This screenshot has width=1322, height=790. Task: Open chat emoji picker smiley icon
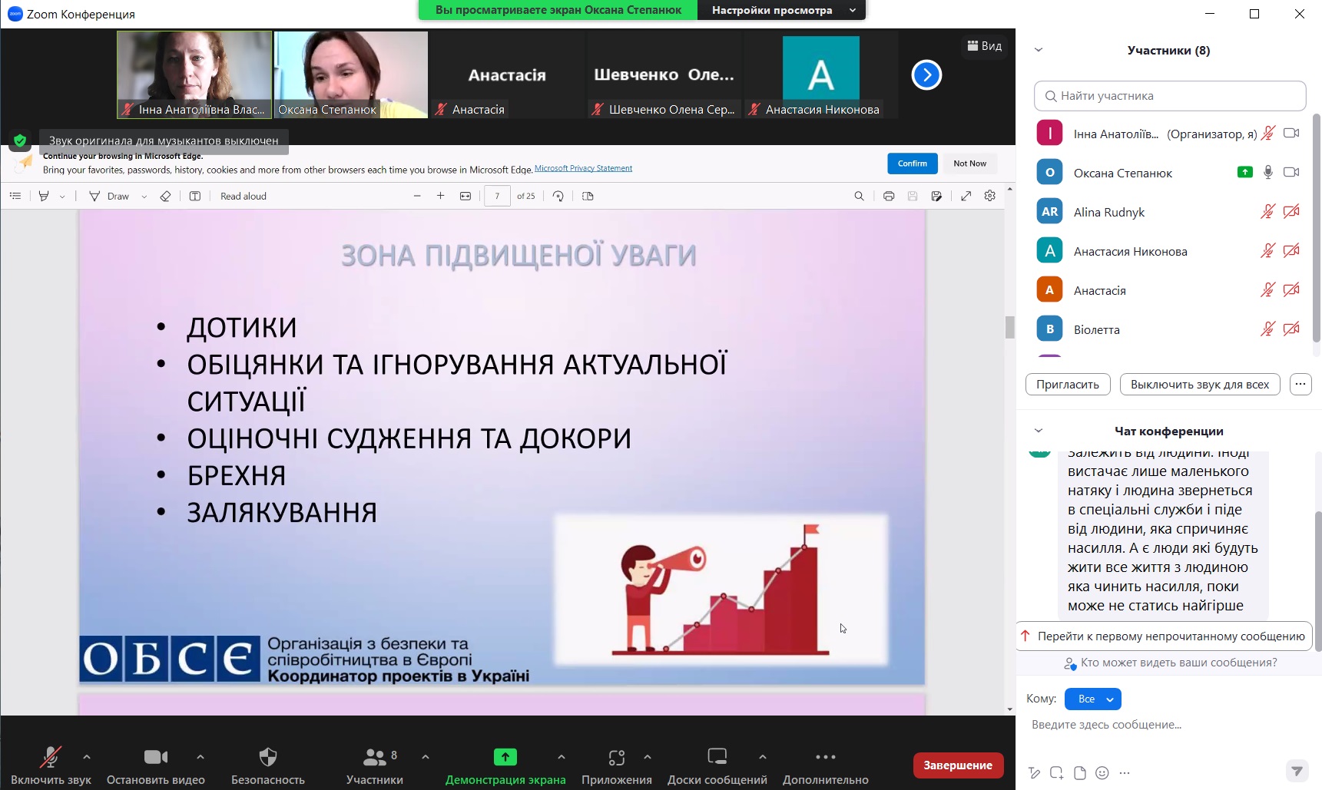tap(1102, 773)
